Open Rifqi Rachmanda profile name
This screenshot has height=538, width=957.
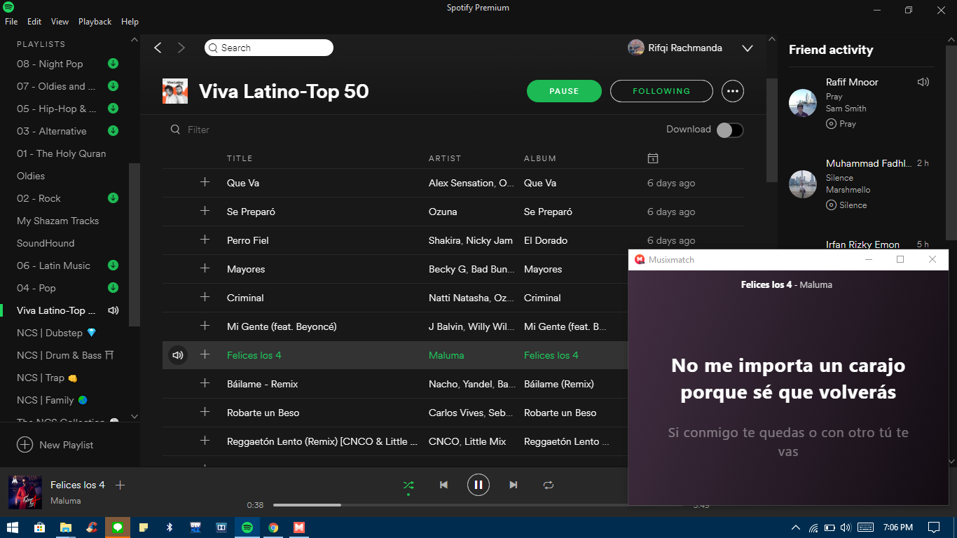[685, 48]
